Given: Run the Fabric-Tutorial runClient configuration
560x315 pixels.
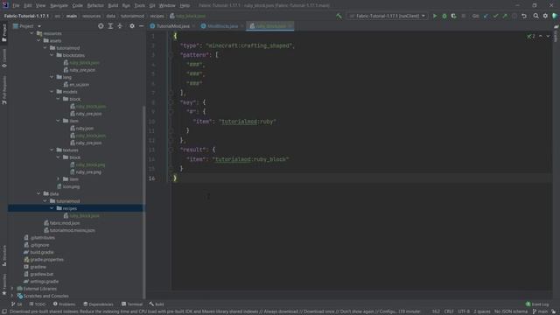Looking at the screenshot, I should 435,16.
